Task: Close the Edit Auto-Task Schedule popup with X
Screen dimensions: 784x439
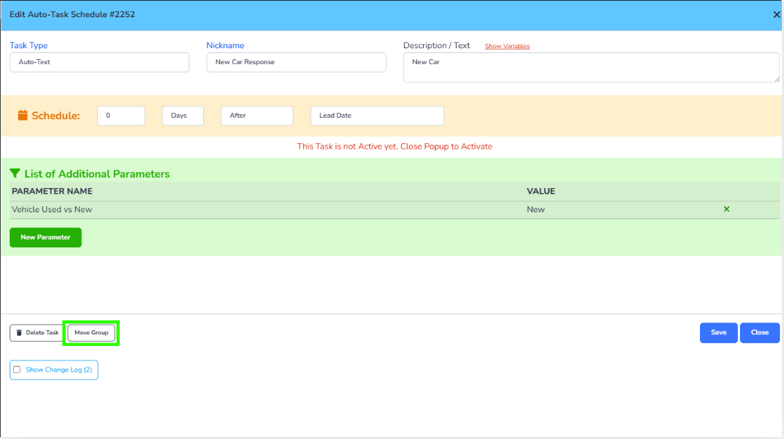Action: (776, 14)
